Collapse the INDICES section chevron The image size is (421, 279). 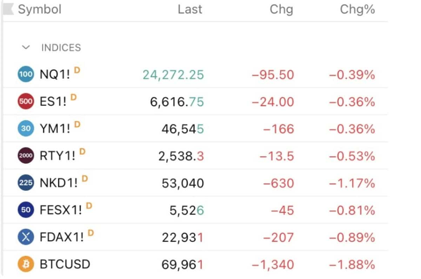(26, 48)
